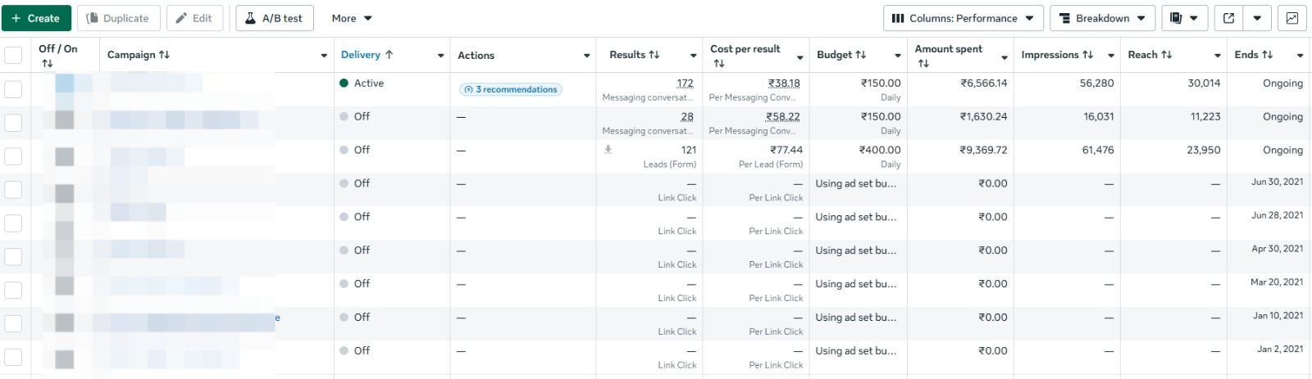Open the Delivery column options menu

[x=440, y=56]
